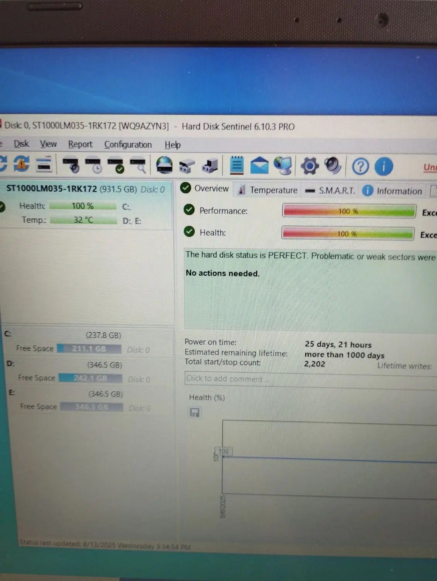Open the blue notepad report icon
Screen dimensions: 437x581
pyautogui.click(x=236, y=166)
